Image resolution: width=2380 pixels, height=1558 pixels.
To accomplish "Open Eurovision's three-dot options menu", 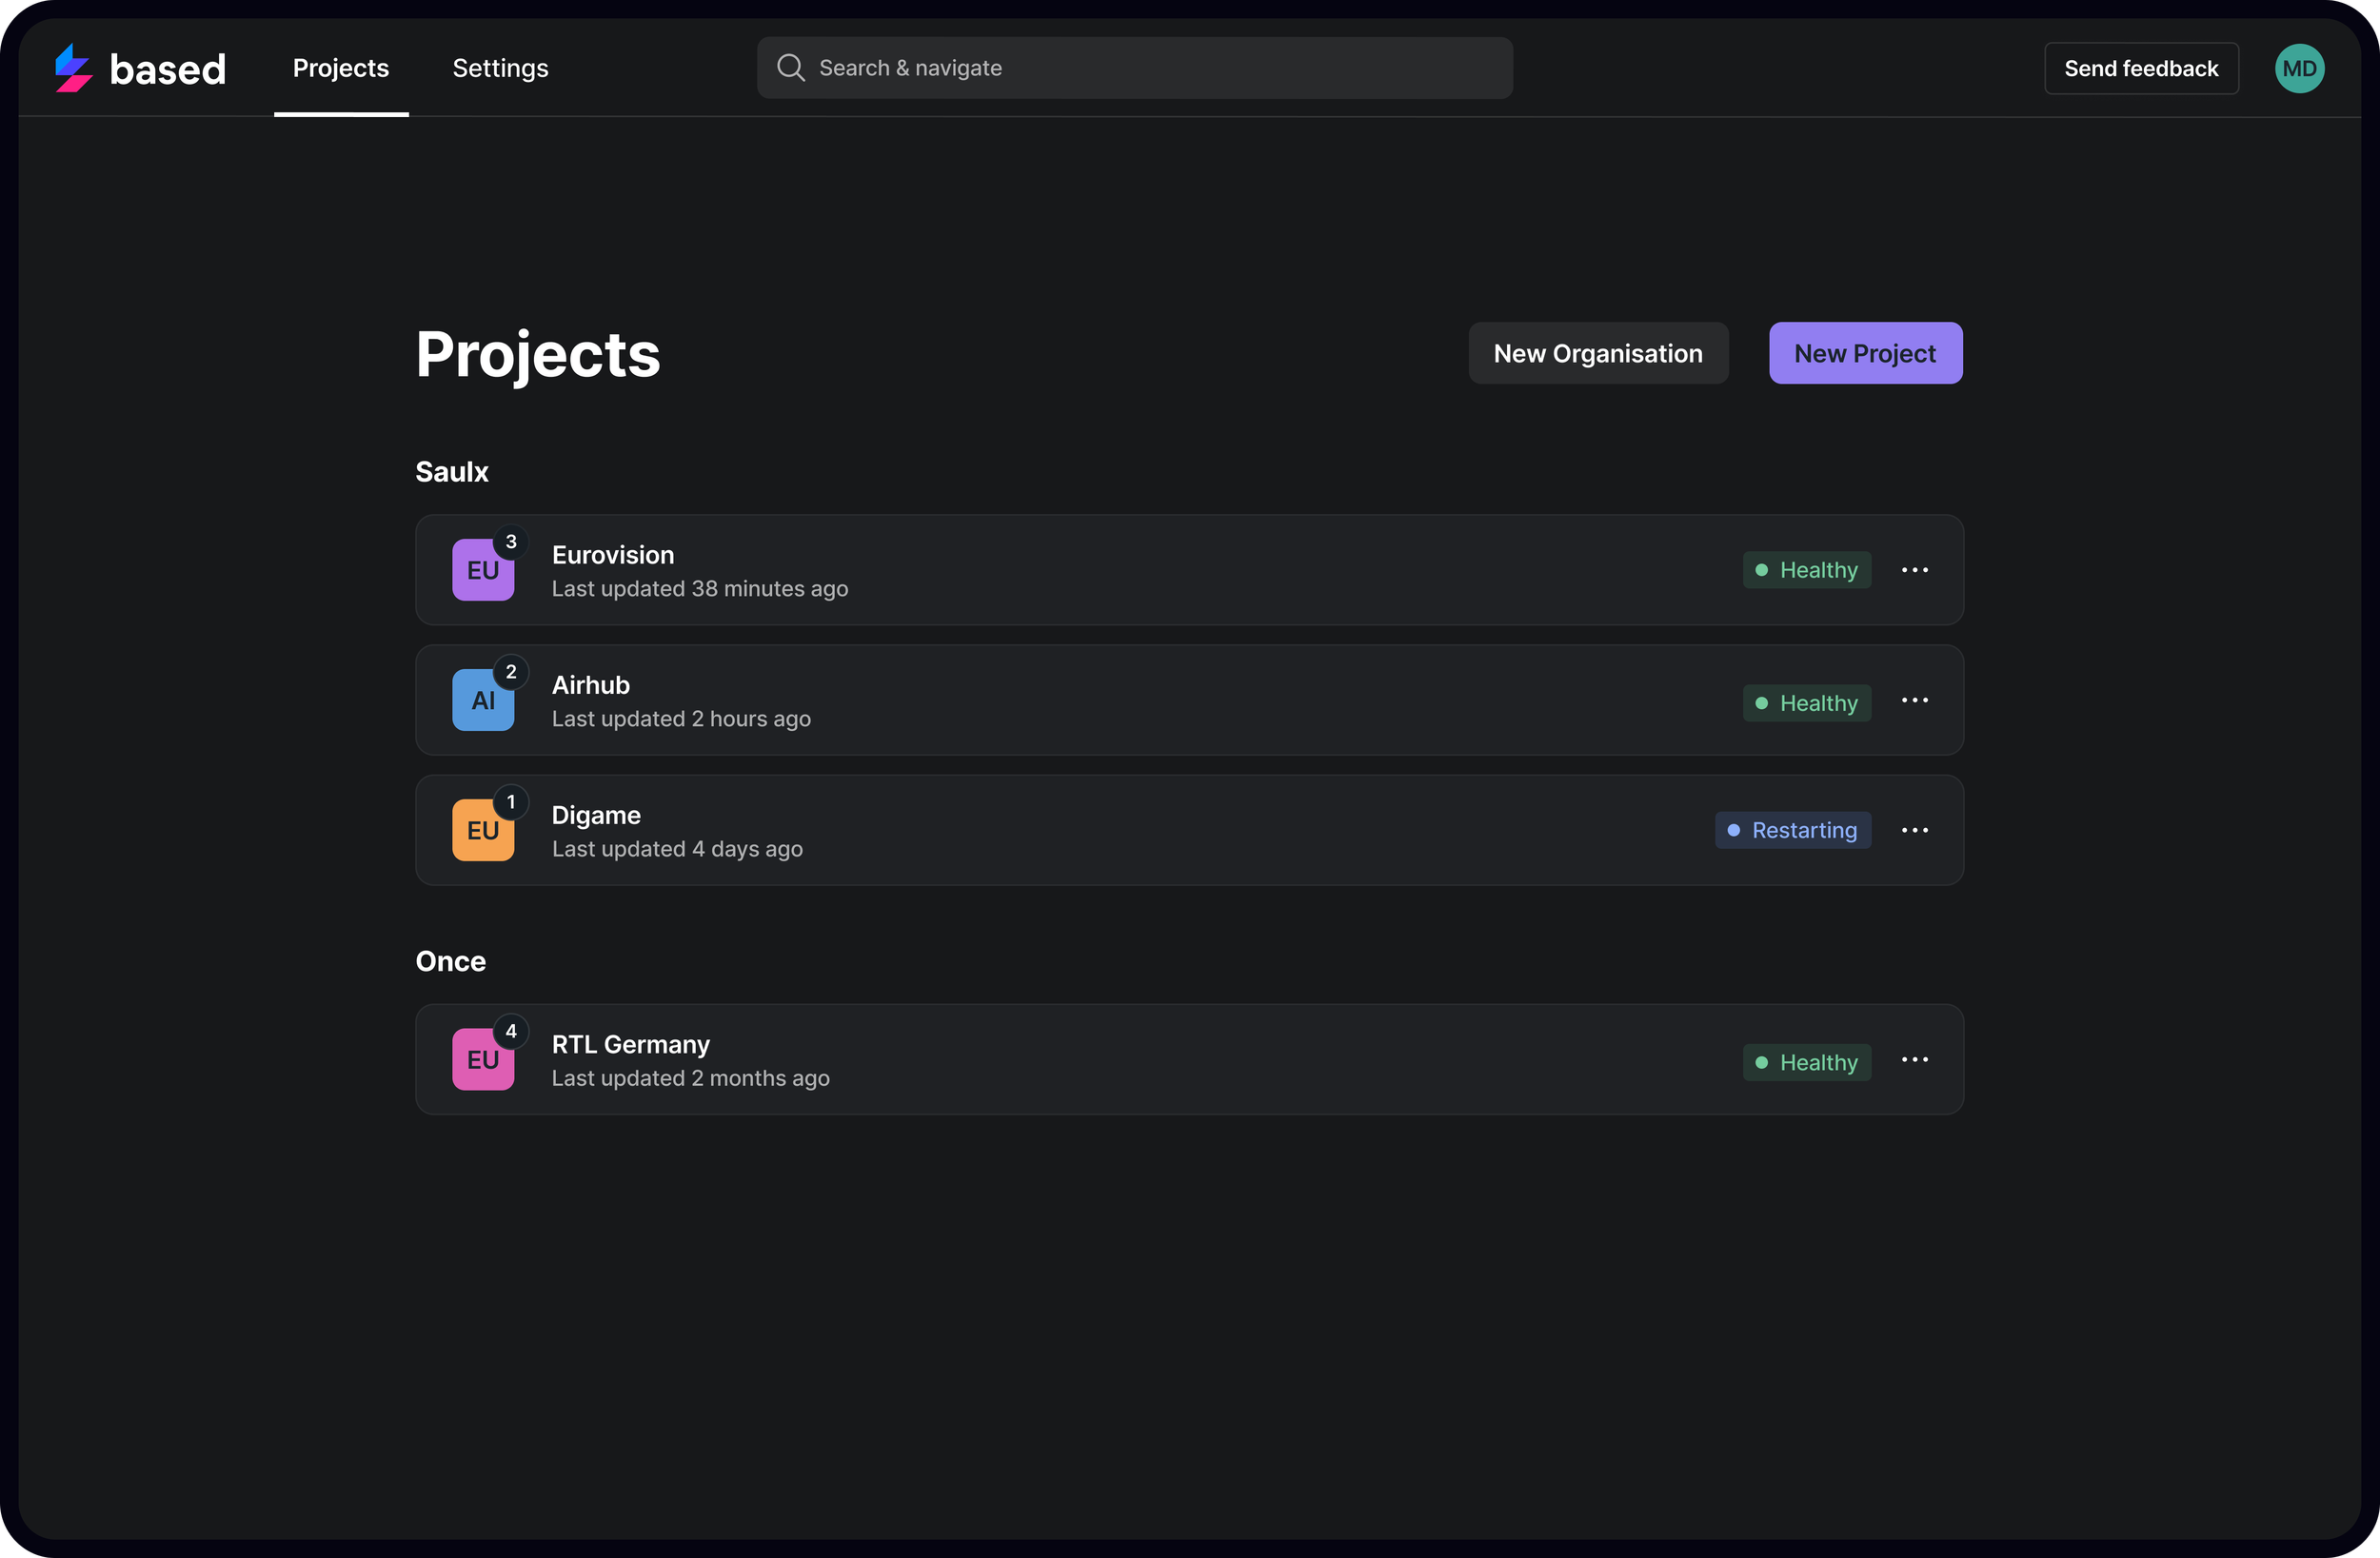I will coord(1914,570).
